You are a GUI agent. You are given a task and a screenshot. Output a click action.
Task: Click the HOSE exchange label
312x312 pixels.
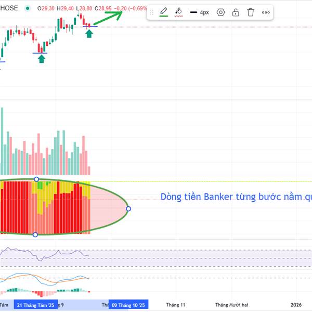click(x=9, y=8)
